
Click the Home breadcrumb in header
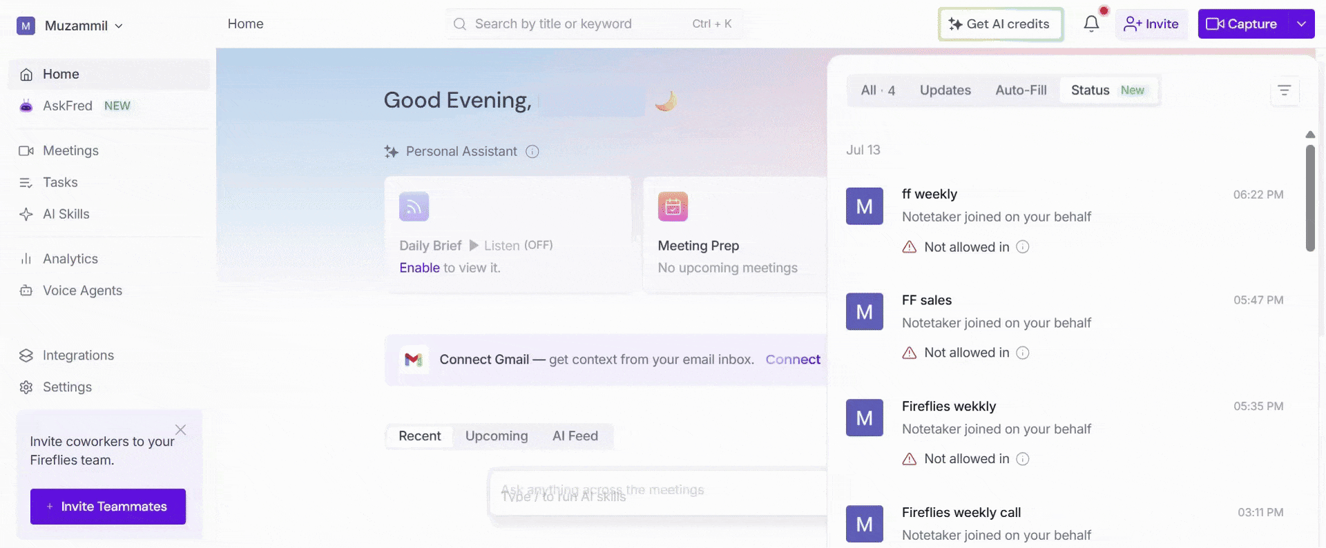[246, 24]
